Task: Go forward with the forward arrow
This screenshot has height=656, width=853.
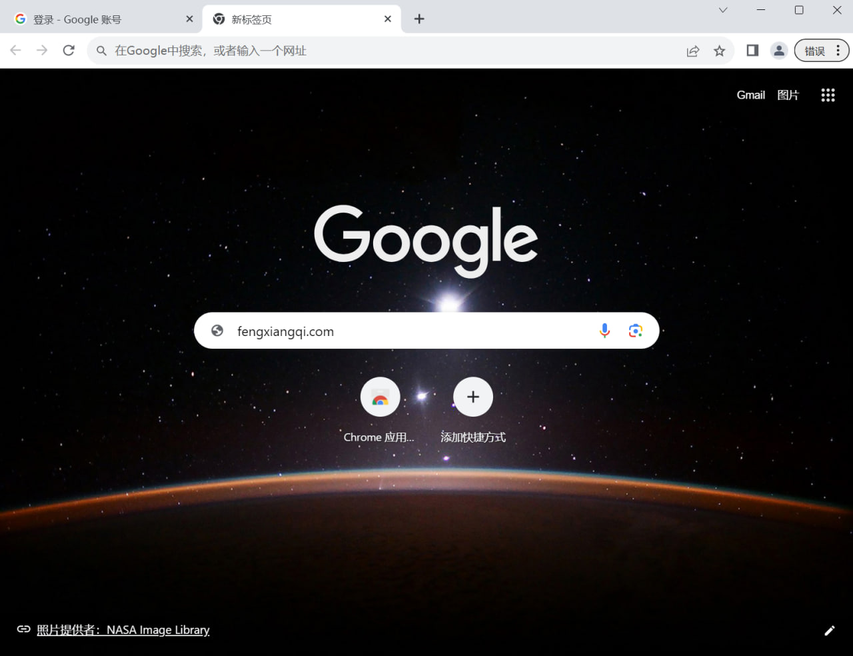Action: click(42, 51)
